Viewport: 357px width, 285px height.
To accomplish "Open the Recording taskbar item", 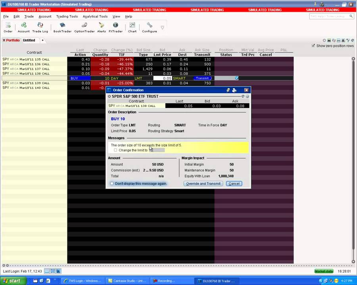I will pyautogui.click(x=173, y=281).
